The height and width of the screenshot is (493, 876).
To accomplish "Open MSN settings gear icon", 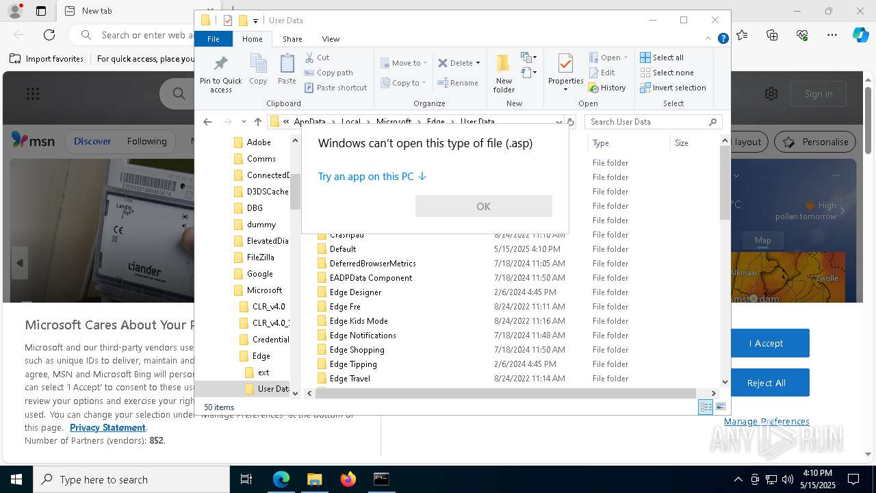I will coord(771,94).
